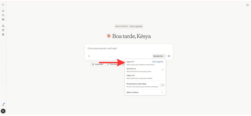Open incognito chat with the ghost icon
The width and height of the screenshot is (251, 116).
[x=247, y=5]
